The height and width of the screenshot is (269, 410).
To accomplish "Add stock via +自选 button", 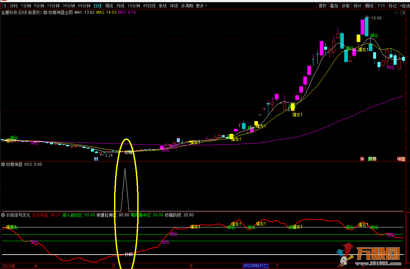I will [x=404, y=6].
